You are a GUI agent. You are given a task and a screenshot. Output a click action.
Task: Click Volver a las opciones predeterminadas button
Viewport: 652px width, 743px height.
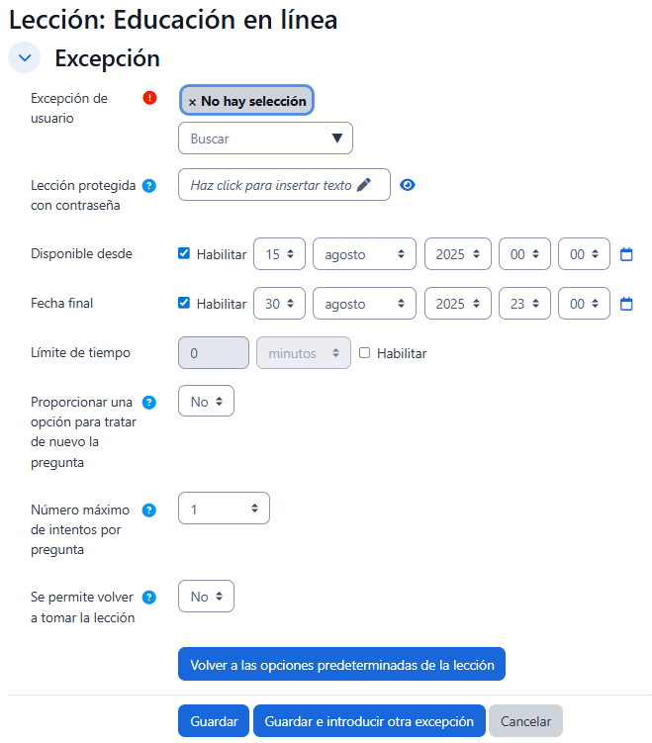click(x=341, y=665)
